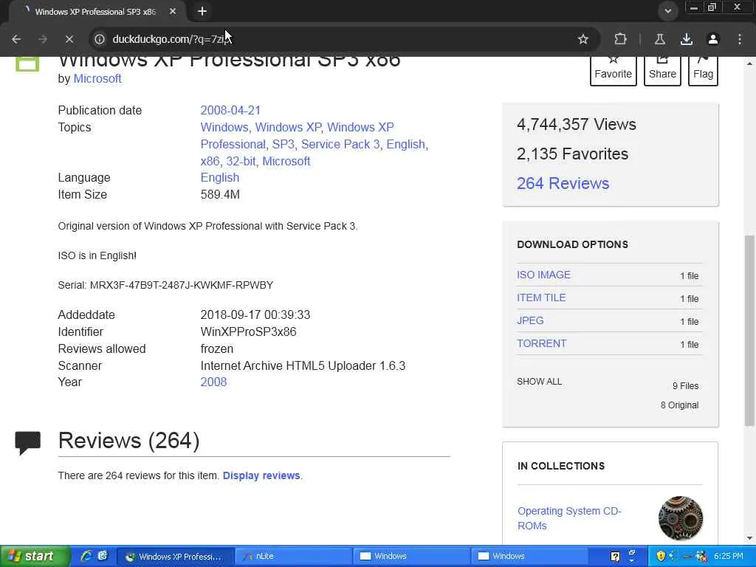Switch to the nLite taskbar window
Viewport: 756px width, 567px height.
coord(292,557)
